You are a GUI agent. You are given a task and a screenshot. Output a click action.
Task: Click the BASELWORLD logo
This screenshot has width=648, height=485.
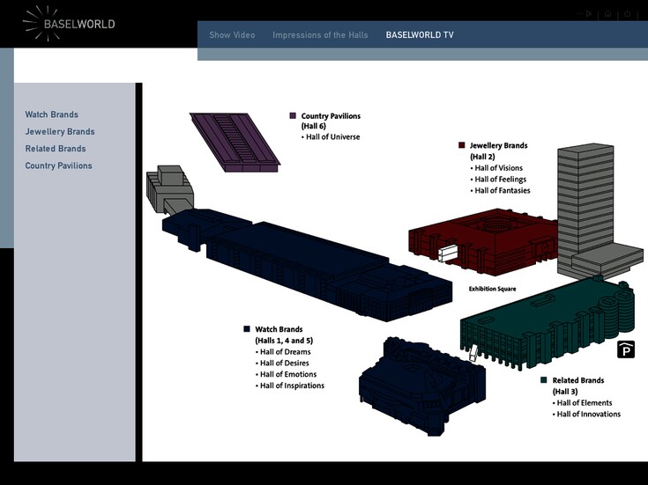point(69,22)
